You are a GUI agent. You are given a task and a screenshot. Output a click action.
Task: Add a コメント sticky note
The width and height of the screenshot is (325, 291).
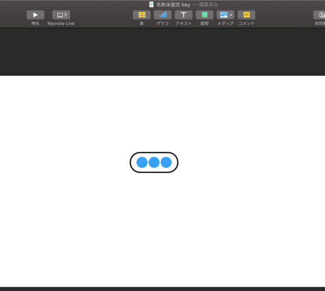pos(246,15)
